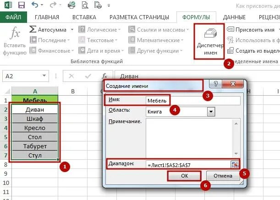Open Логические functions list
The width and height of the screenshot is (280, 200).
(99, 29)
